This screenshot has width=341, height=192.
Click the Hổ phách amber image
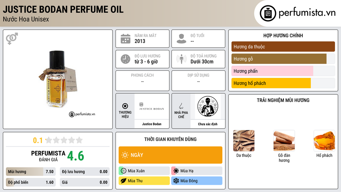point(324,141)
